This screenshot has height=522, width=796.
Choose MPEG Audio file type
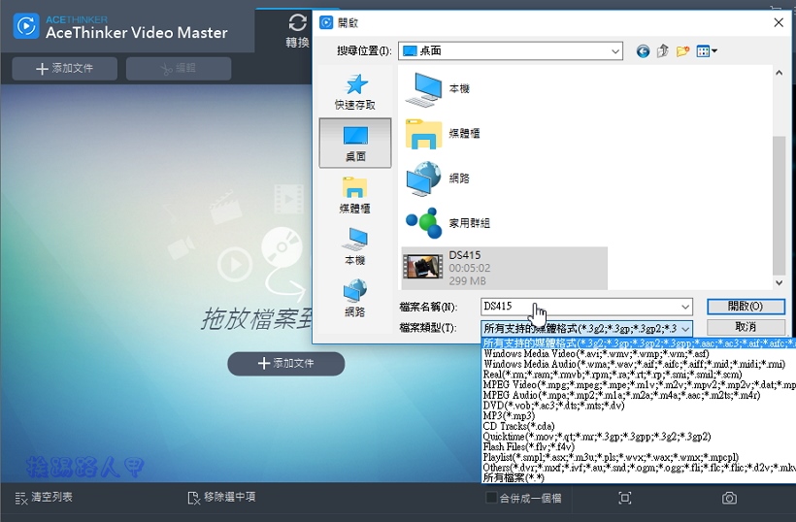pyautogui.click(x=639, y=395)
